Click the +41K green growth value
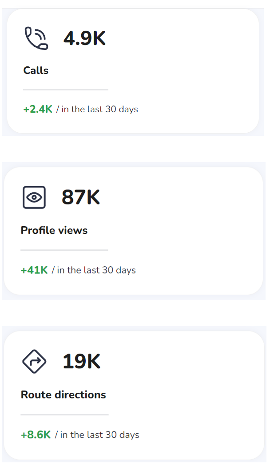Image resolution: width=270 pixels, height=465 pixels. (34, 270)
